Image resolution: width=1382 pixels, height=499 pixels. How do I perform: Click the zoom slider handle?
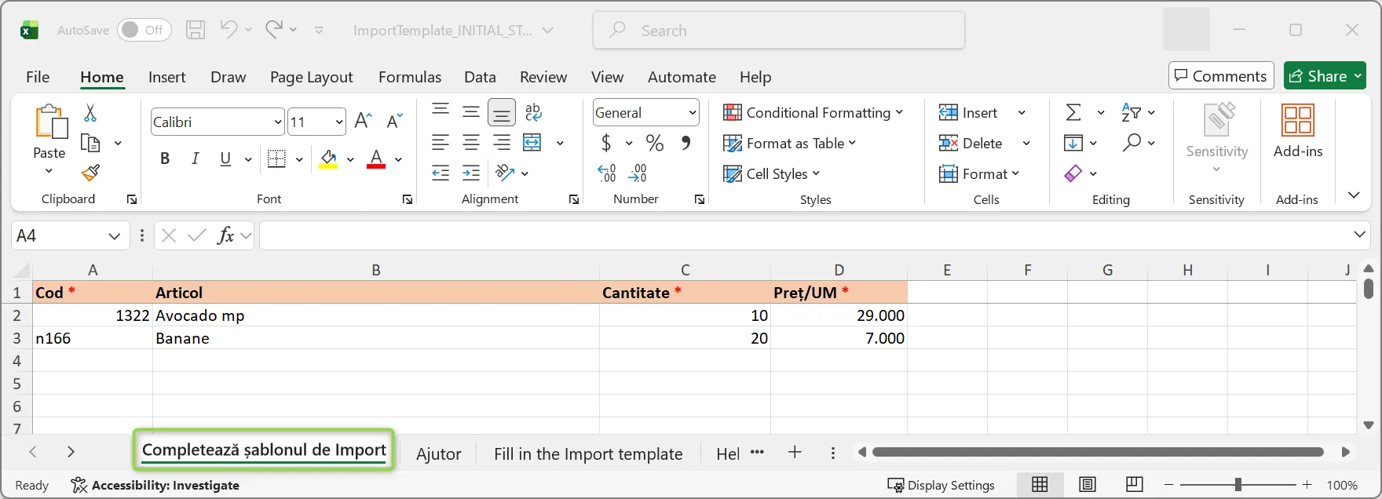tap(1238, 485)
